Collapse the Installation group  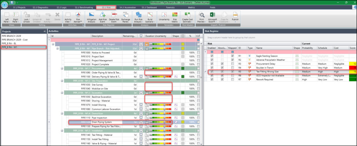click(62, 131)
